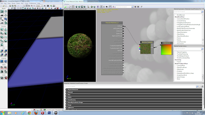Click binoculars search icon in UDK toolbar

point(45,6)
